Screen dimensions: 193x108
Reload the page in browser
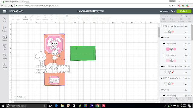(x=9, y=6)
